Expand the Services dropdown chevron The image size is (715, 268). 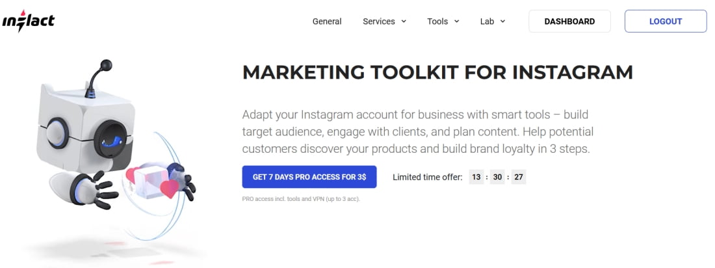coord(404,21)
